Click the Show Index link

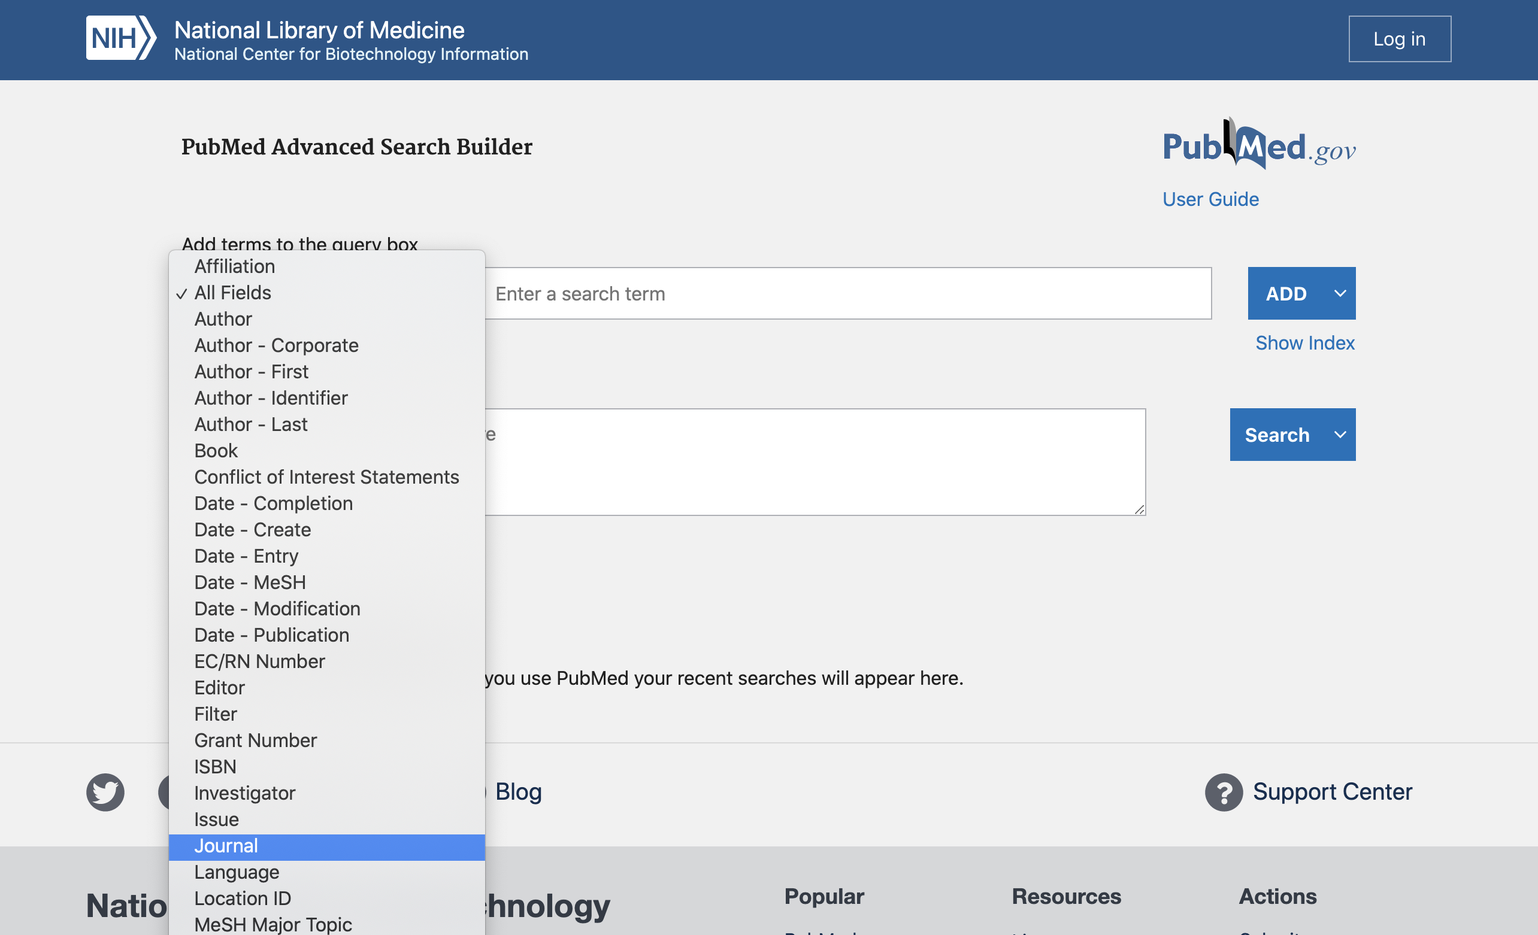[1304, 343]
